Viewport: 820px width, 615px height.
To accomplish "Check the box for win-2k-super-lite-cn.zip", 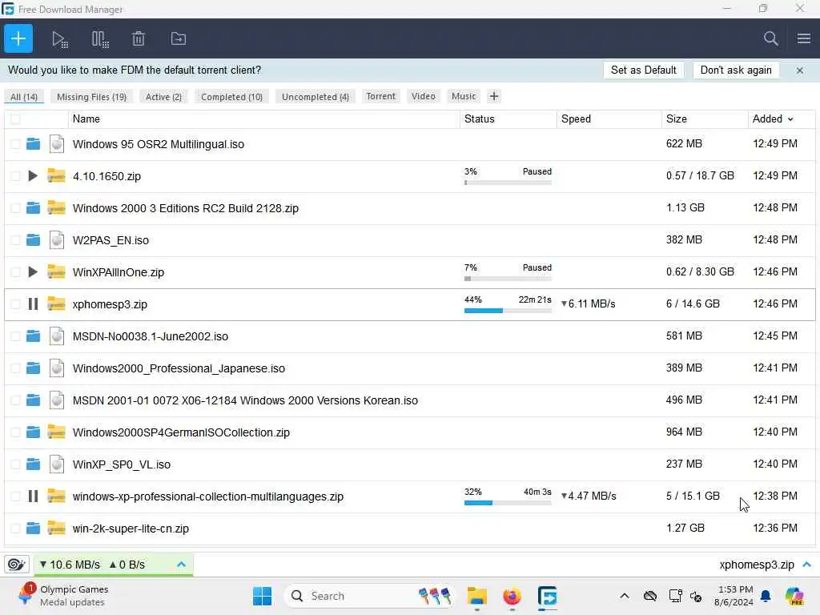I will [x=16, y=529].
